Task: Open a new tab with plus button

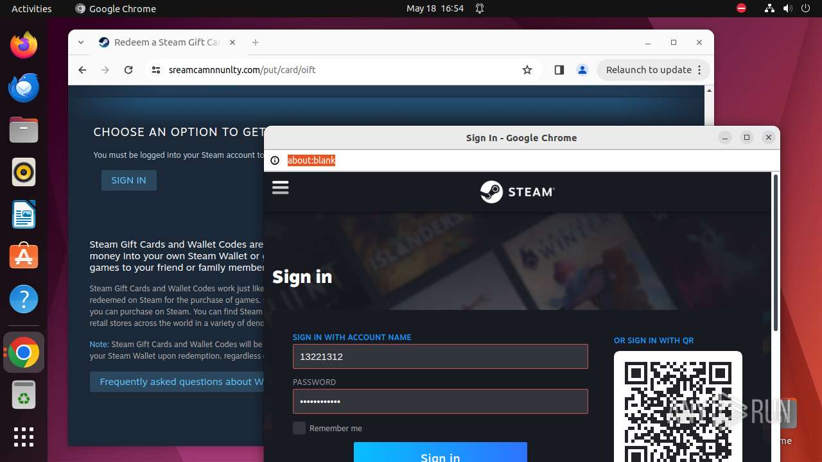Action: click(256, 42)
